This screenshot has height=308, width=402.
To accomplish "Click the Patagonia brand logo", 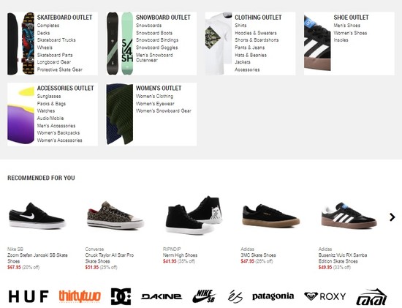I will tap(273, 296).
